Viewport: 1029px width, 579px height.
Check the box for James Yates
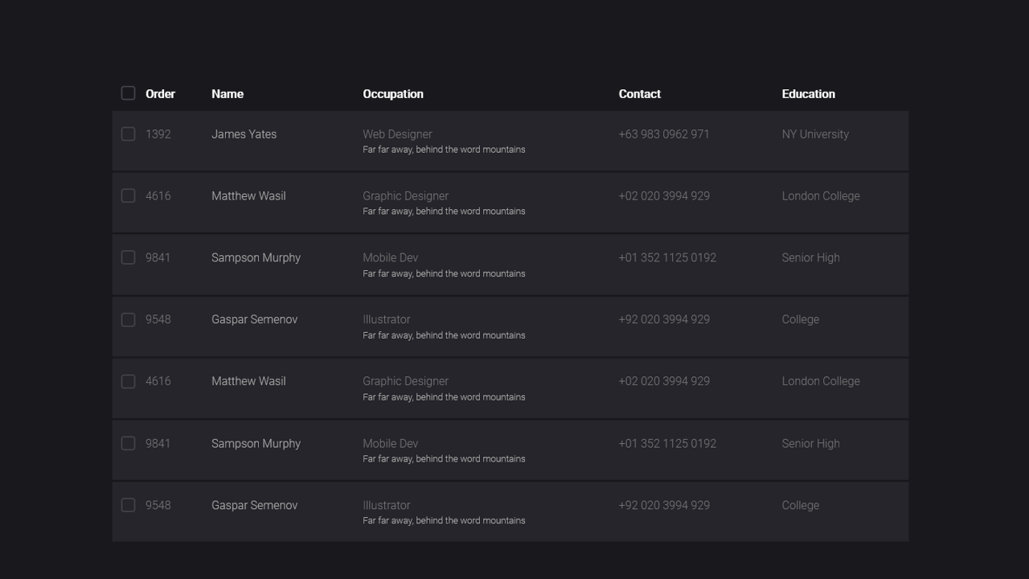(x=128, y=134)
